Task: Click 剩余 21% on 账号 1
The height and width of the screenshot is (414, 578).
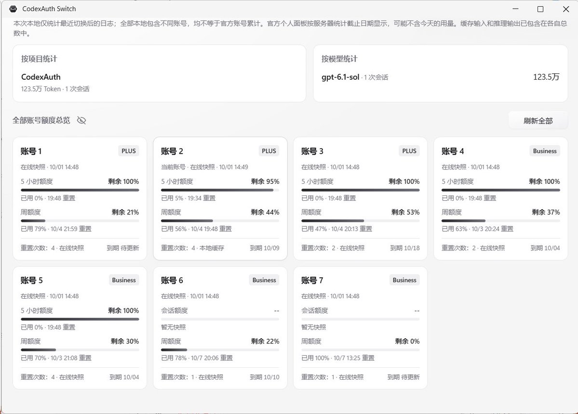Action: coord(125,212)
